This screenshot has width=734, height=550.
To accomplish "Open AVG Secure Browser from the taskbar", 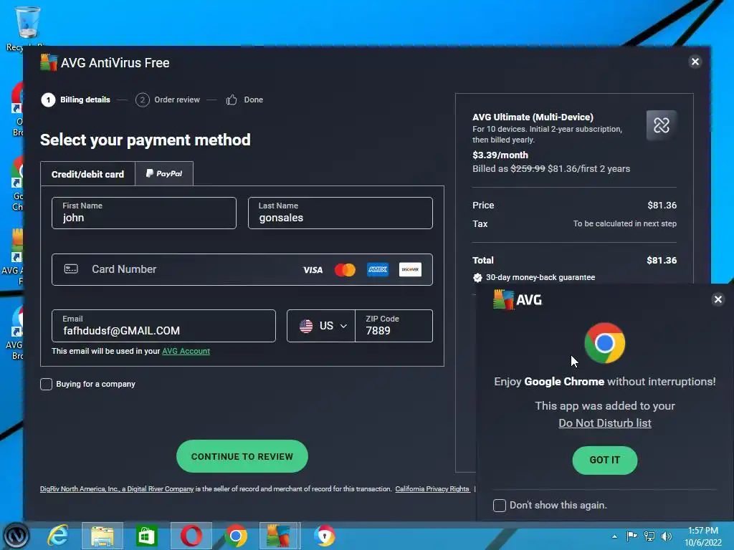I will [x=325, y=536].
